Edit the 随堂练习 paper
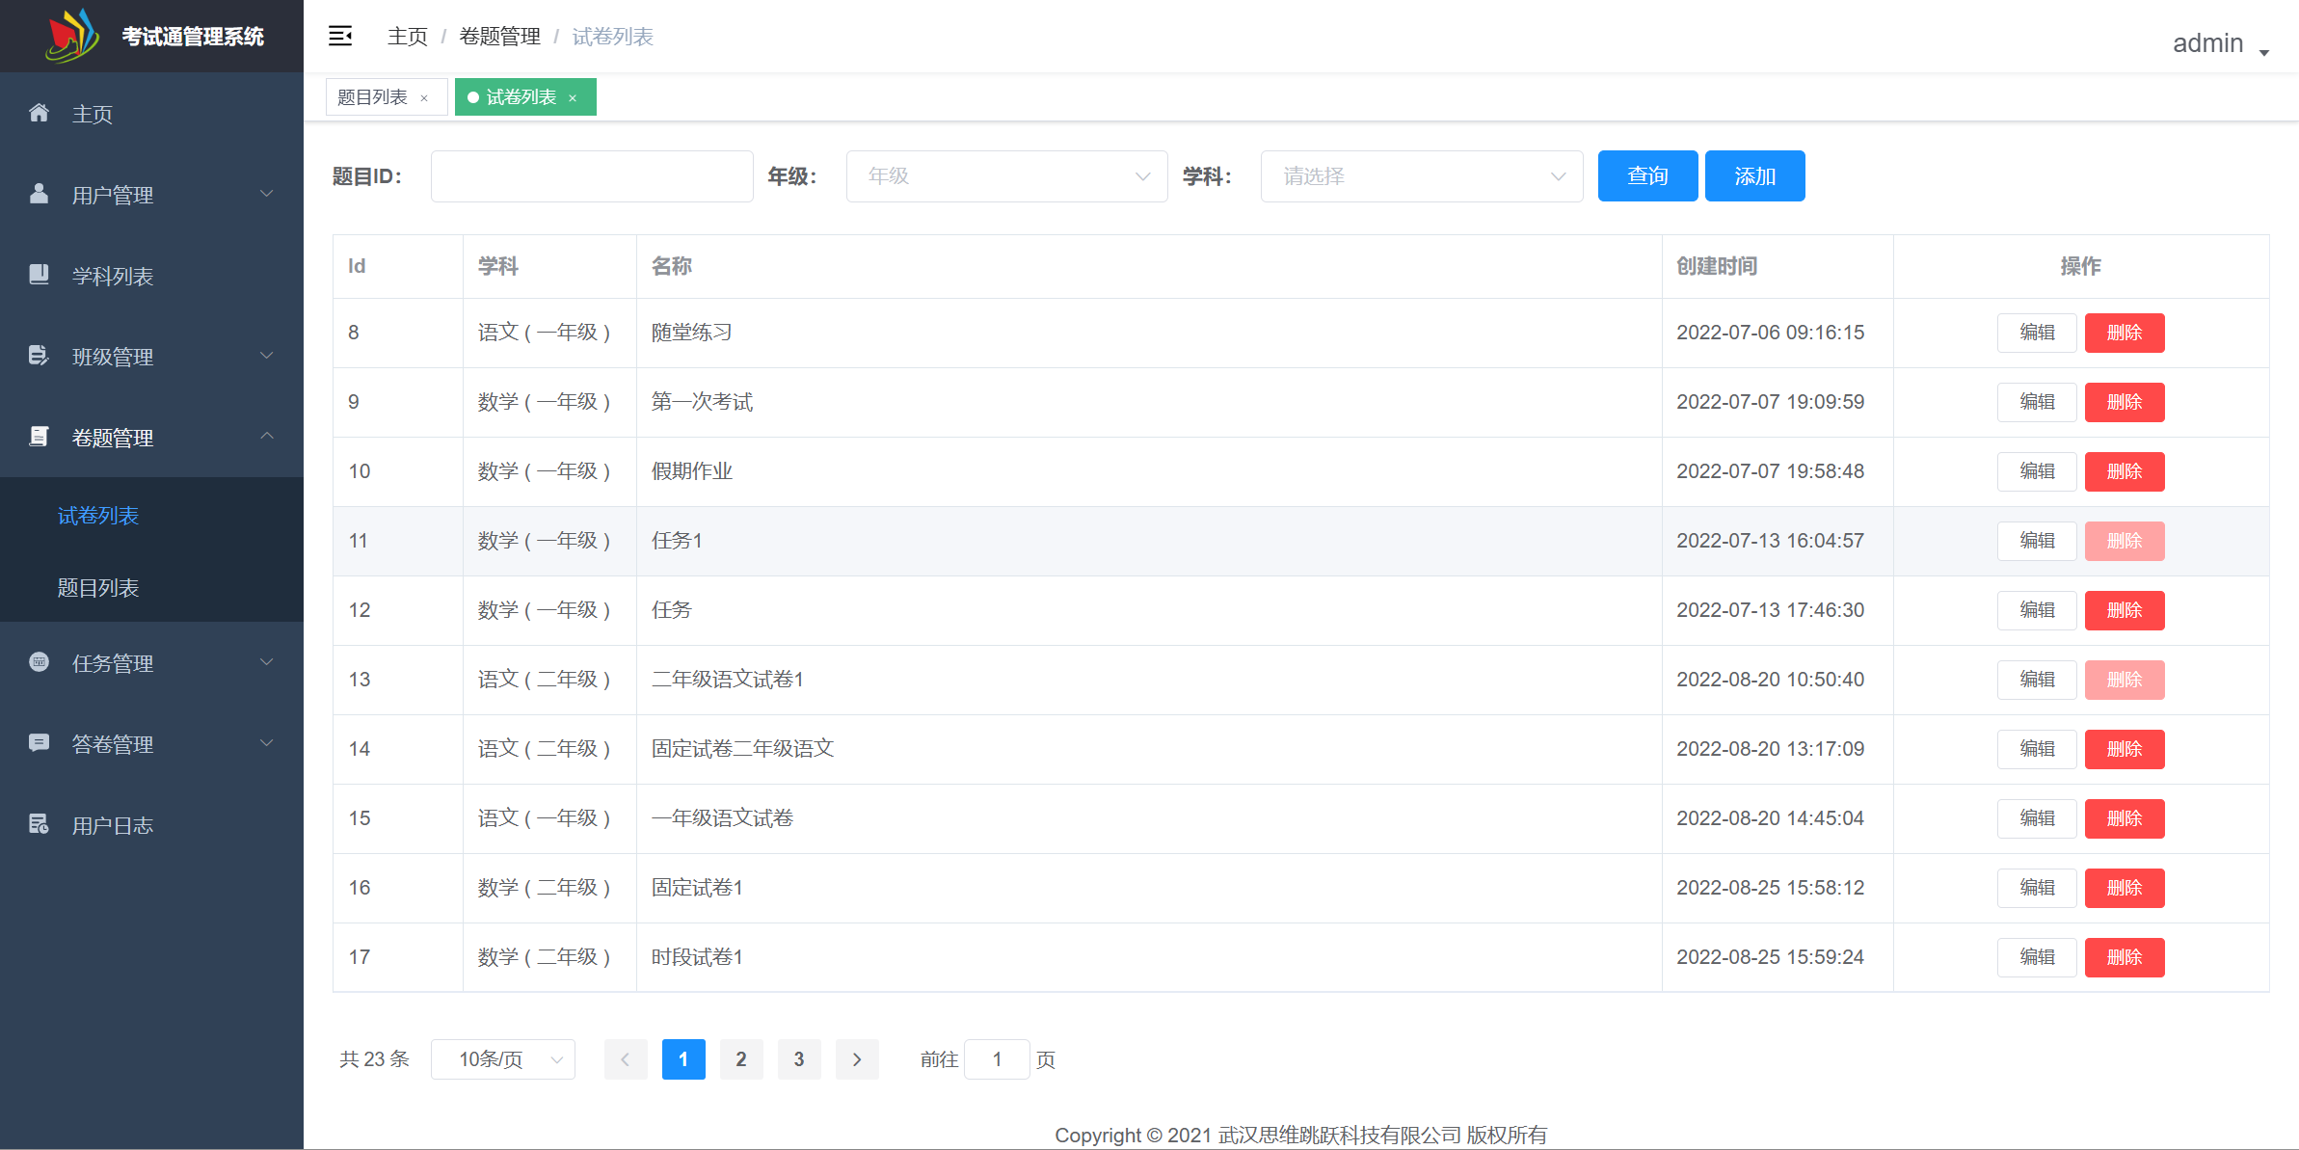Viewport: 2299px width, 1150px height. 2037,333
